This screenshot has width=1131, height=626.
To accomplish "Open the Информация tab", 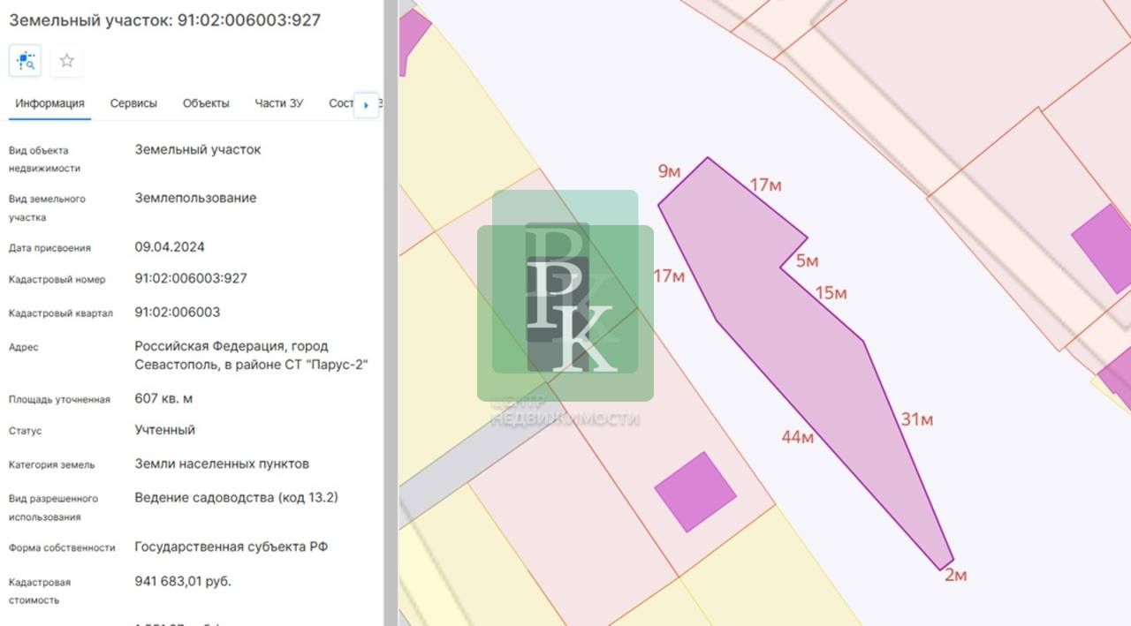I will pos(49,103).
